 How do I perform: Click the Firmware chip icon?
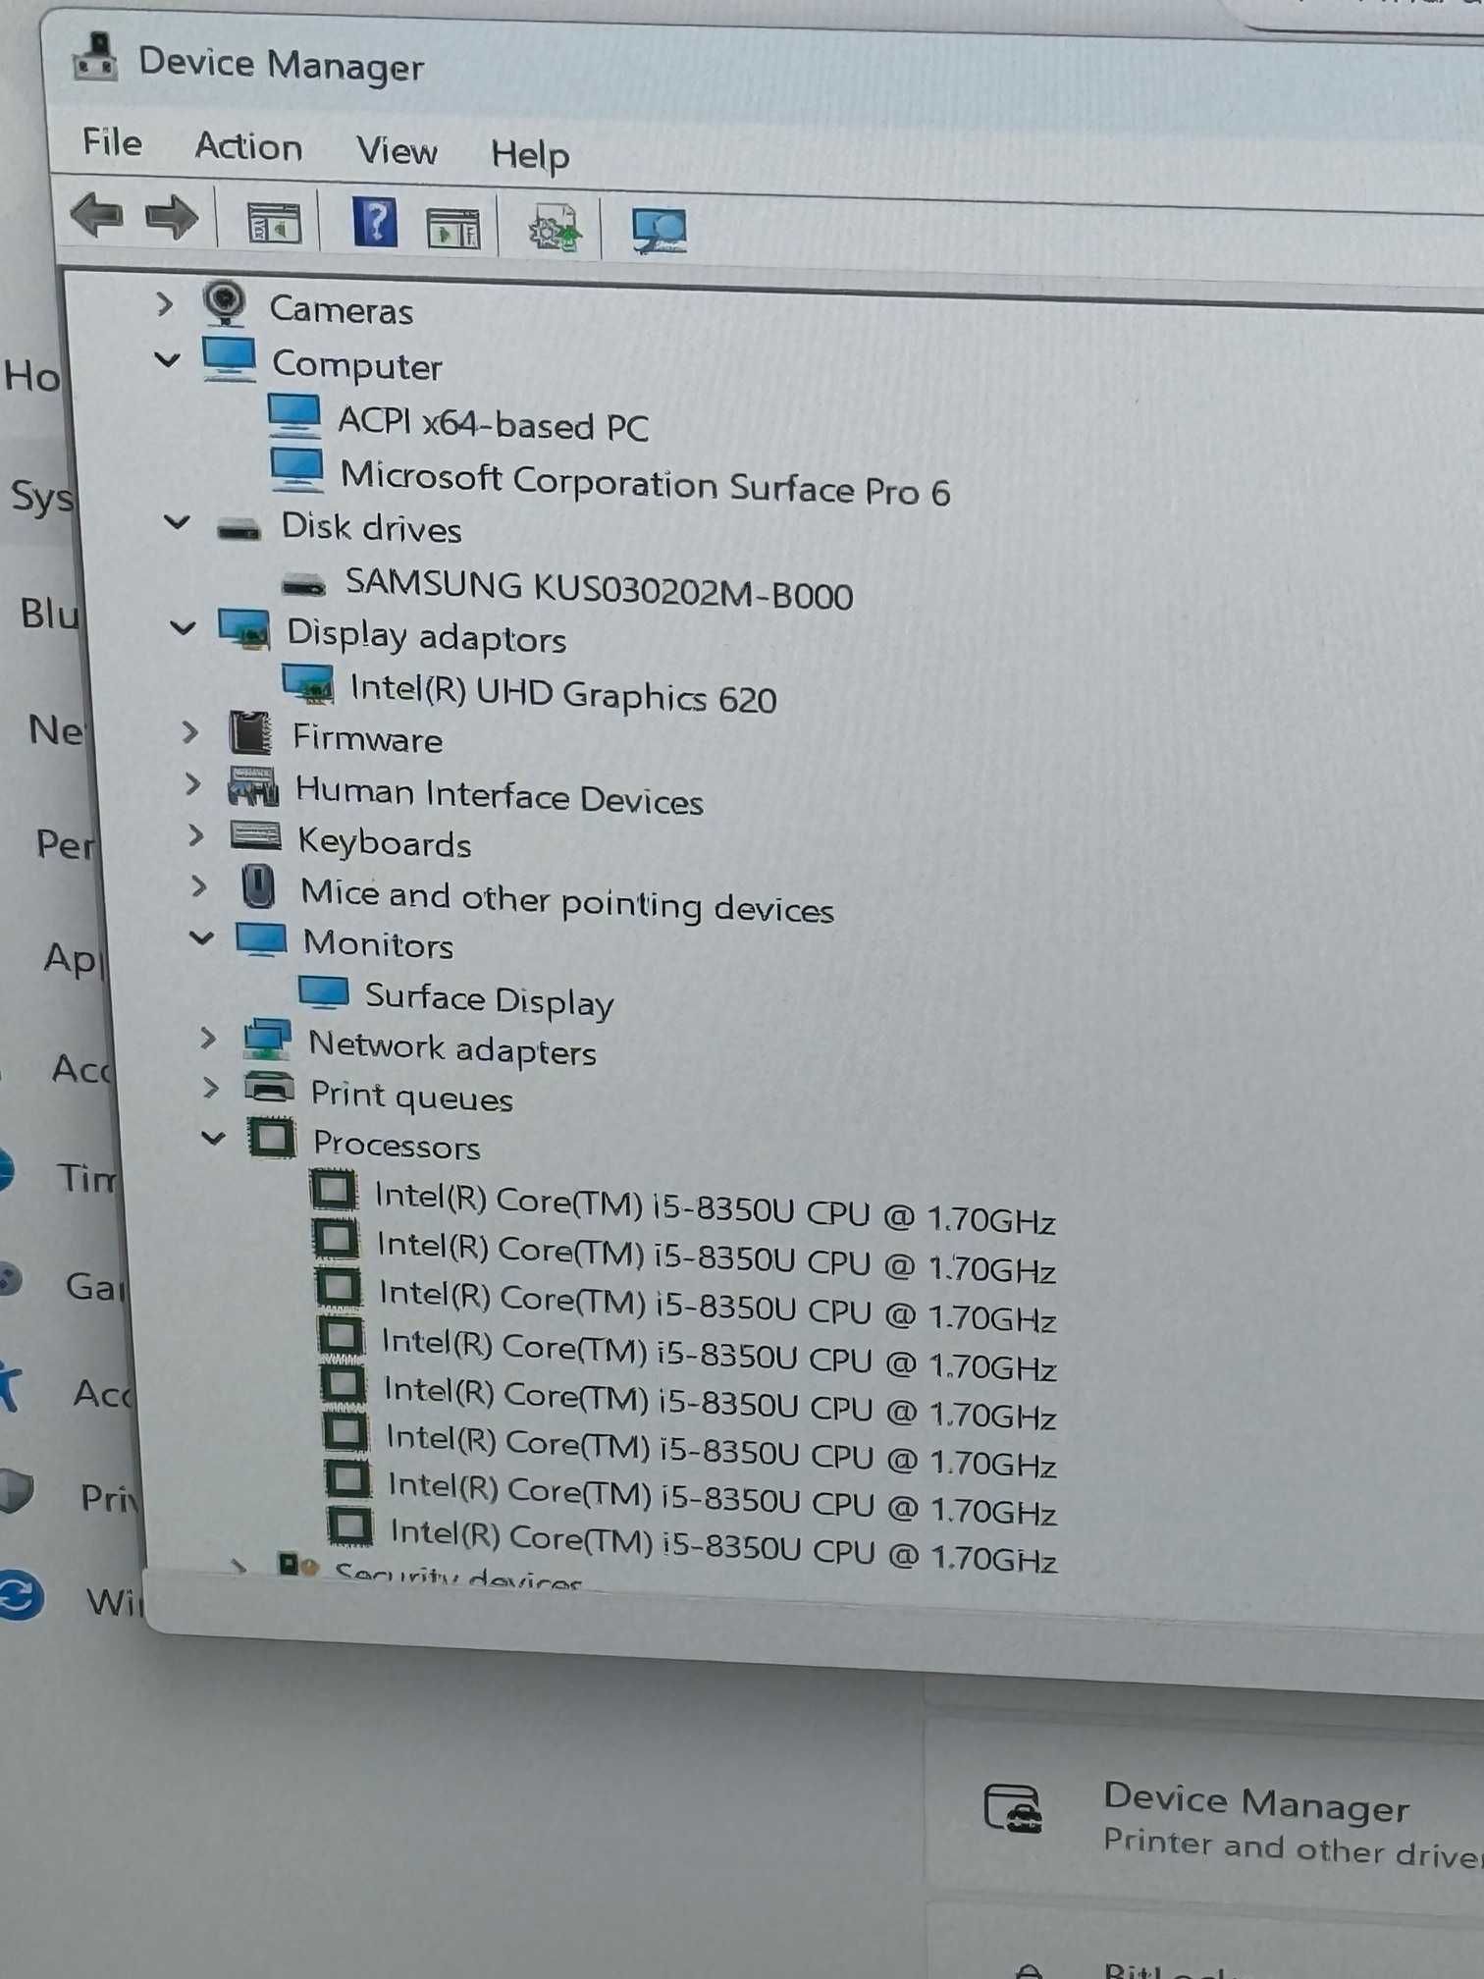point(250,733)
